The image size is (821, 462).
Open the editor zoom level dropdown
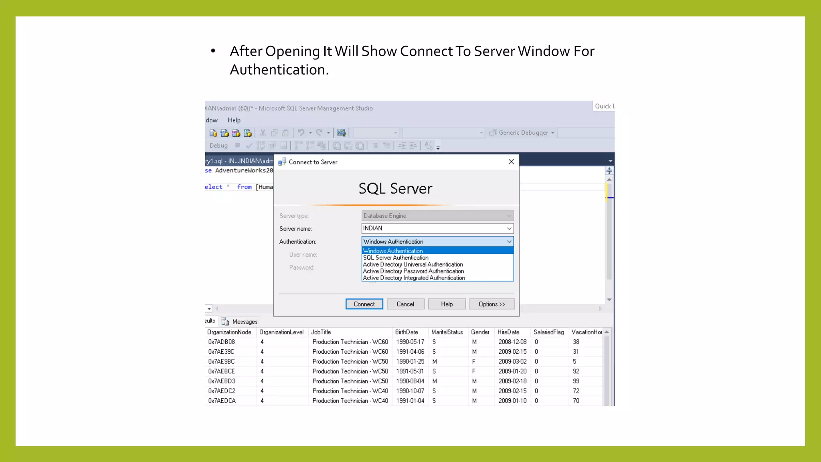tap(209, 309)
